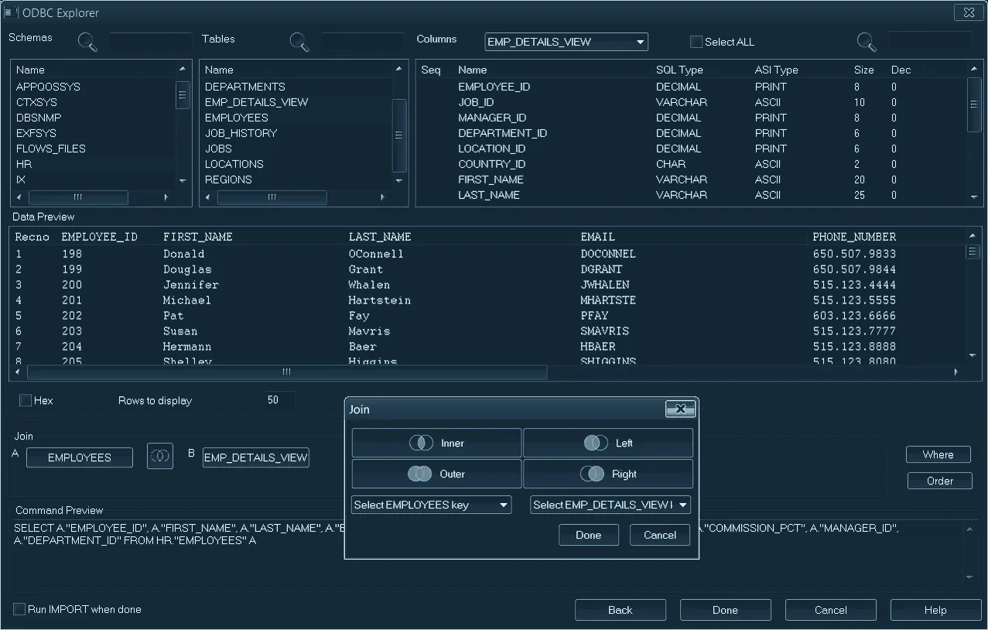This screenshot has width=988, height=630.
Task: Sort columns by SQL Type header
Action: point(679,70)
